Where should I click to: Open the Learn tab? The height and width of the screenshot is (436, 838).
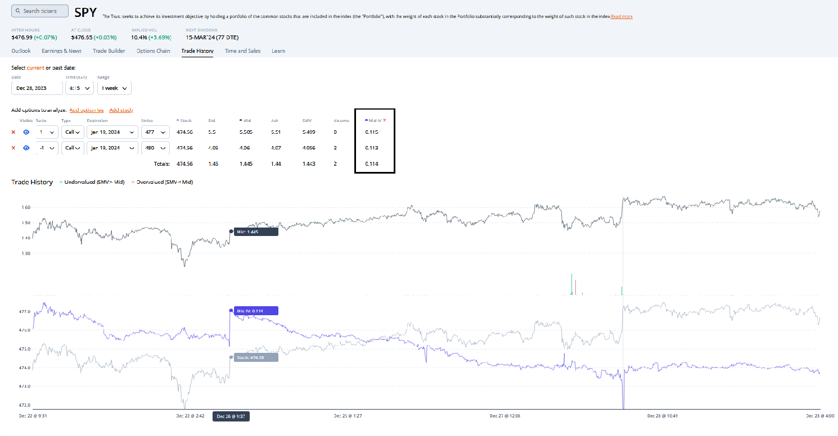(278, 51)
